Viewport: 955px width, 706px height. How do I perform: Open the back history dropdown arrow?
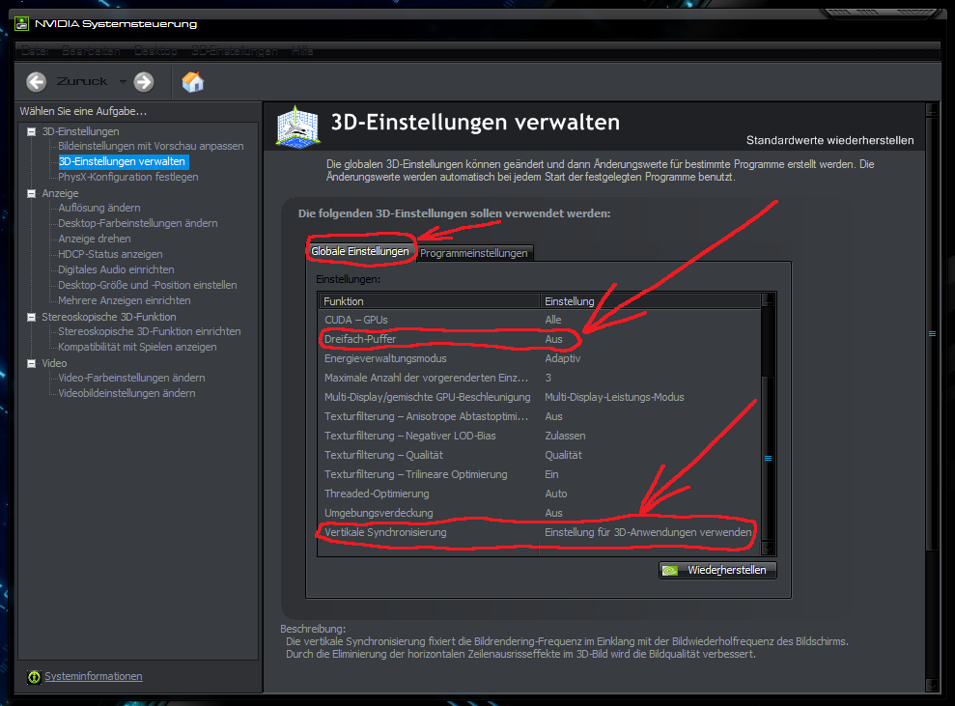pyautogui.click(x=123, y=82)
